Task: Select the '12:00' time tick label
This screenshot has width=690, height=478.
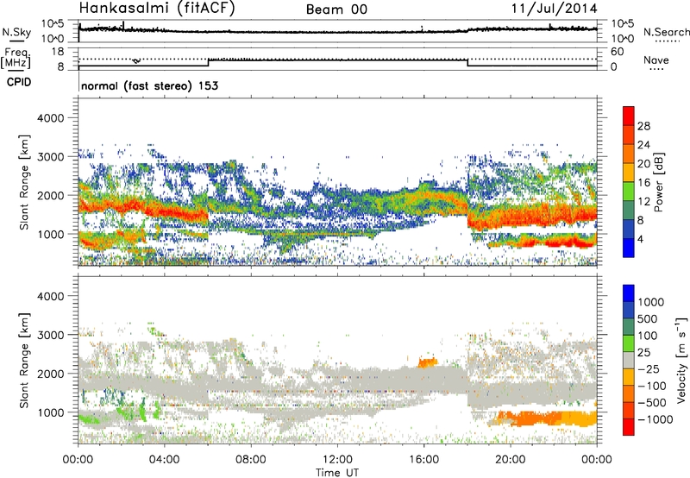Action: click(337, 460)
